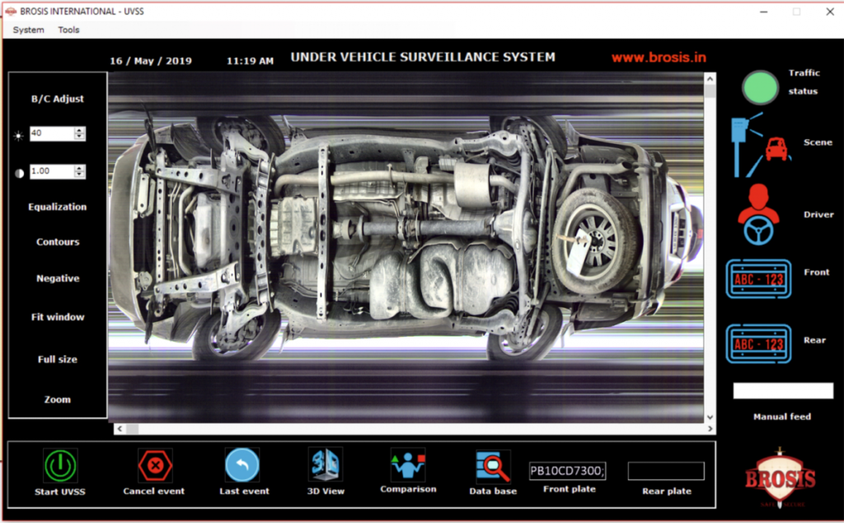
Task: Click the Fit window button
Action: [x=56, y=317]
